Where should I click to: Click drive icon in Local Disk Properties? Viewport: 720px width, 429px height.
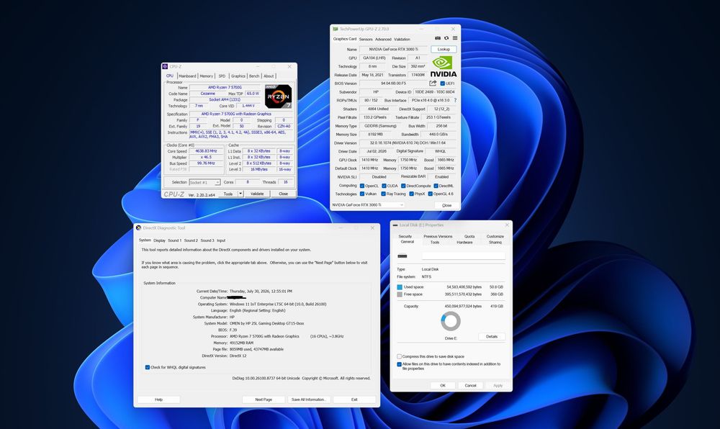pyautogui.click(x=402, y=256)
